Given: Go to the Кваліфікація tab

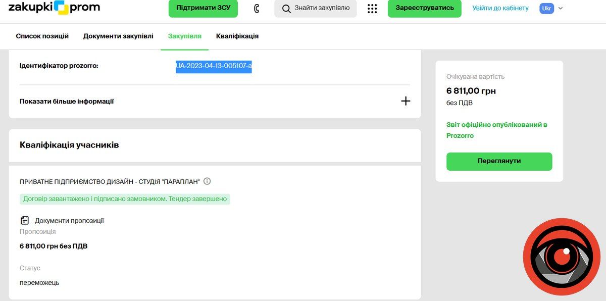Looking at the screenshot, I should 237,36.
